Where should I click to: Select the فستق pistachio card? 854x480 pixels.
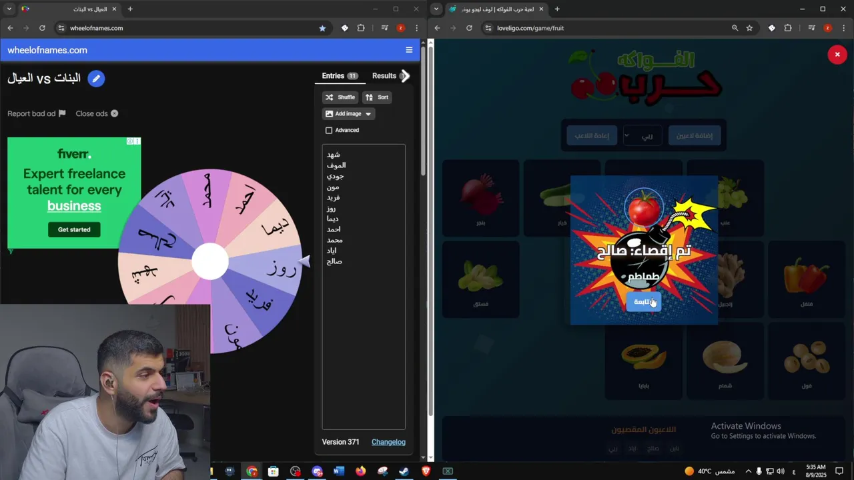coord(480,279)
